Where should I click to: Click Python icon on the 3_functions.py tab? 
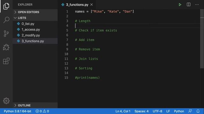tap(63, 5)
